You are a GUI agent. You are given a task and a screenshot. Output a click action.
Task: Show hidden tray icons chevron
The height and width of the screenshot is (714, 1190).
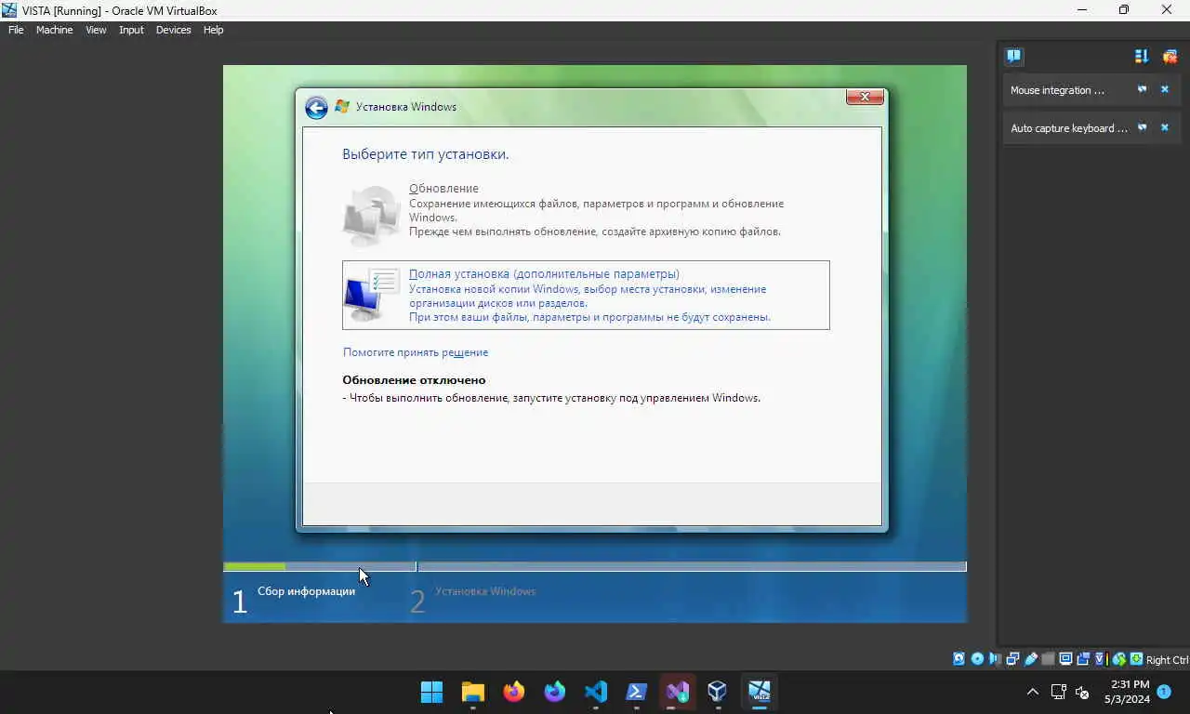[1032, 692]
